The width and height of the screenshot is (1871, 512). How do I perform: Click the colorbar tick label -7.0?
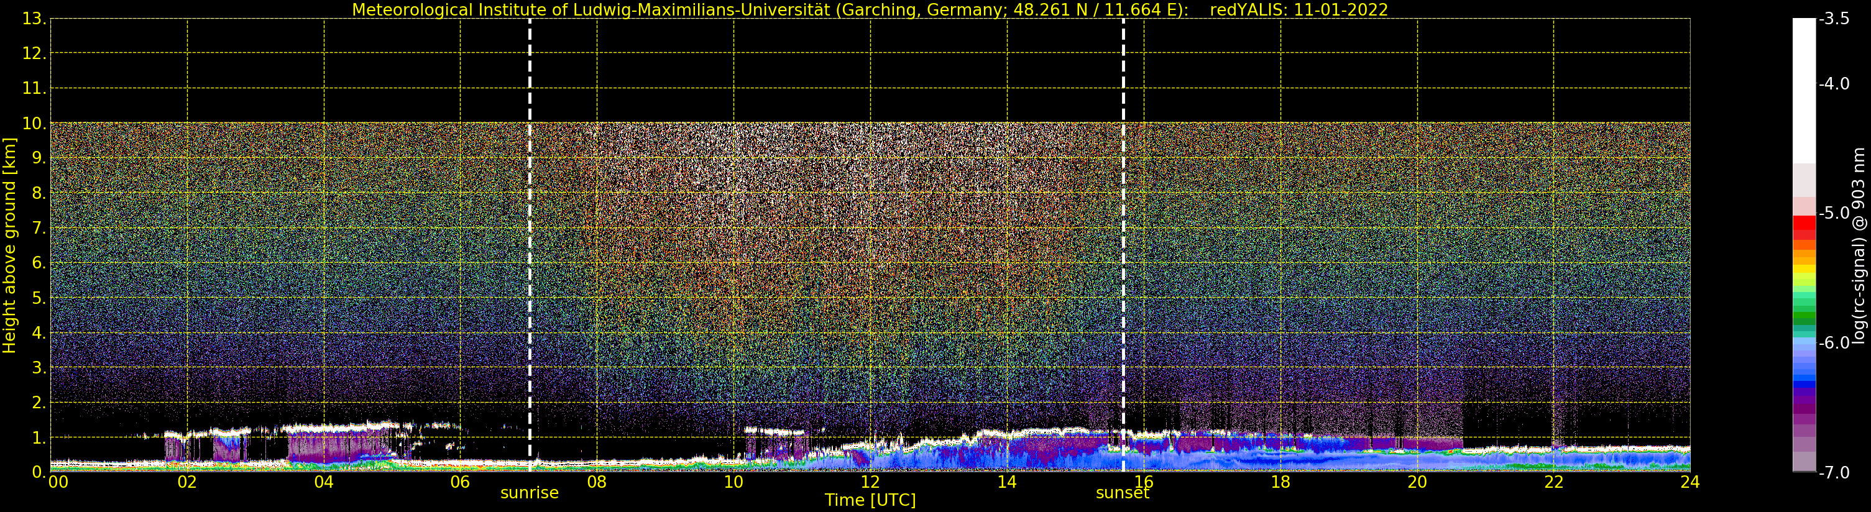pos(1834,472)
